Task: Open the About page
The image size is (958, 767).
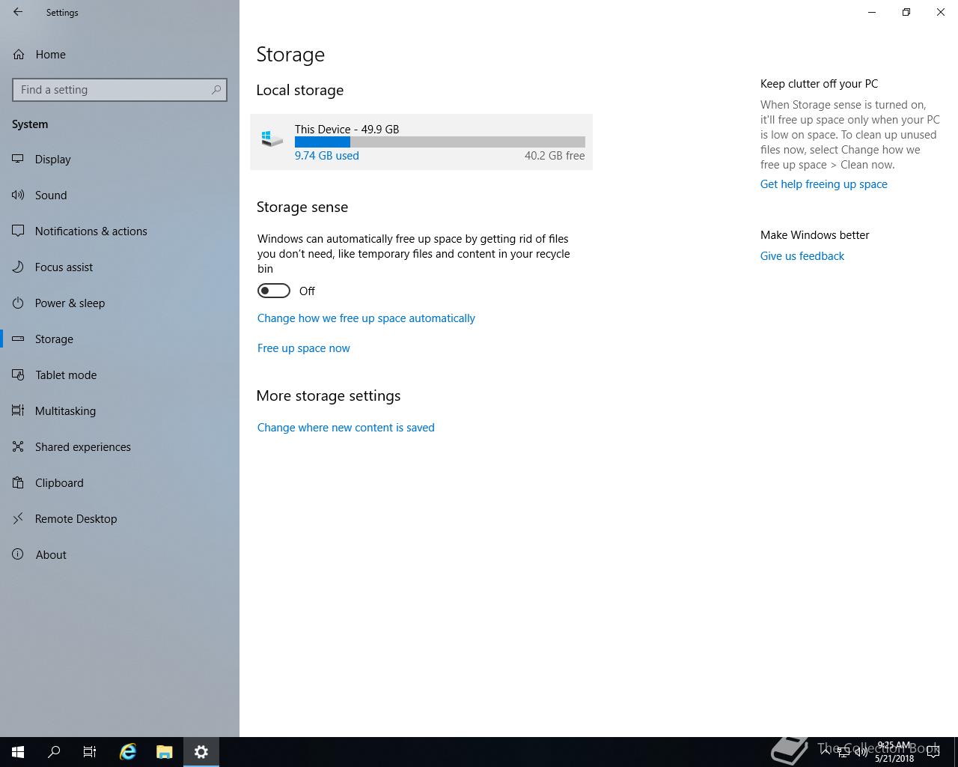Action: pyautogui.click(x=120, y=554)
